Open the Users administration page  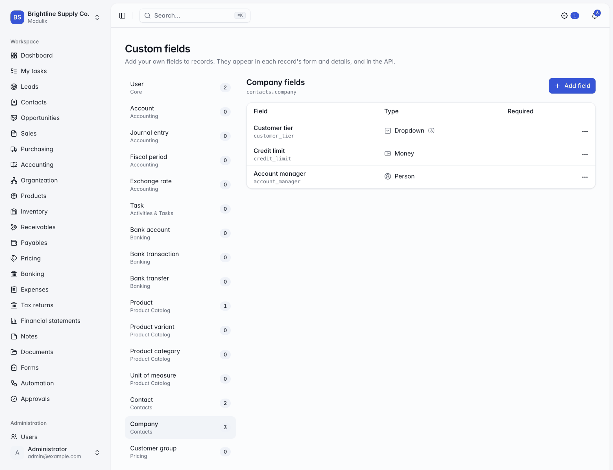pos(55,437)
